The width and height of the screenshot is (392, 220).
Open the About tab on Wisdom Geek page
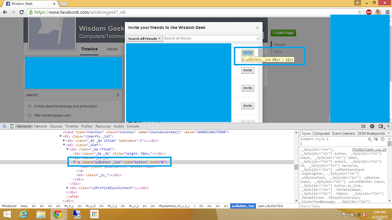tap(112, 49)
